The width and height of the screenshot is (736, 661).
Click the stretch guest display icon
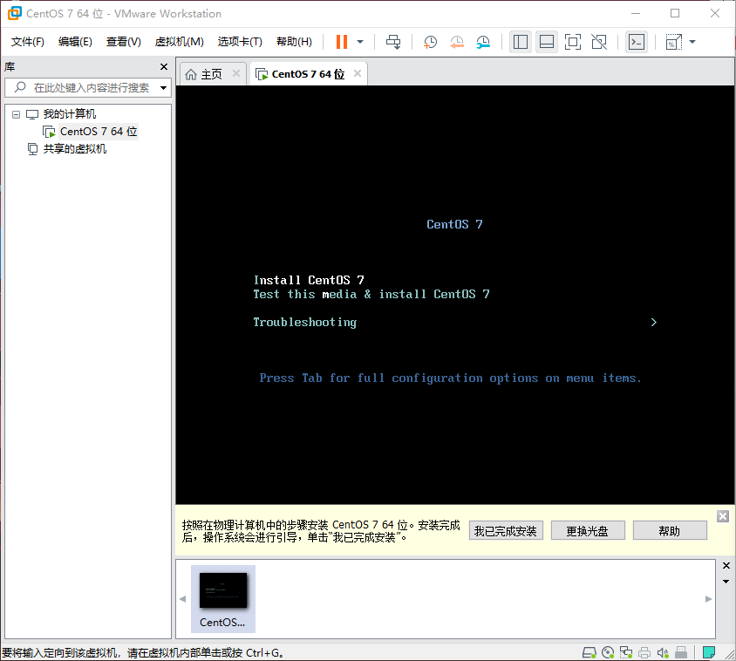[x=673, y=42]
